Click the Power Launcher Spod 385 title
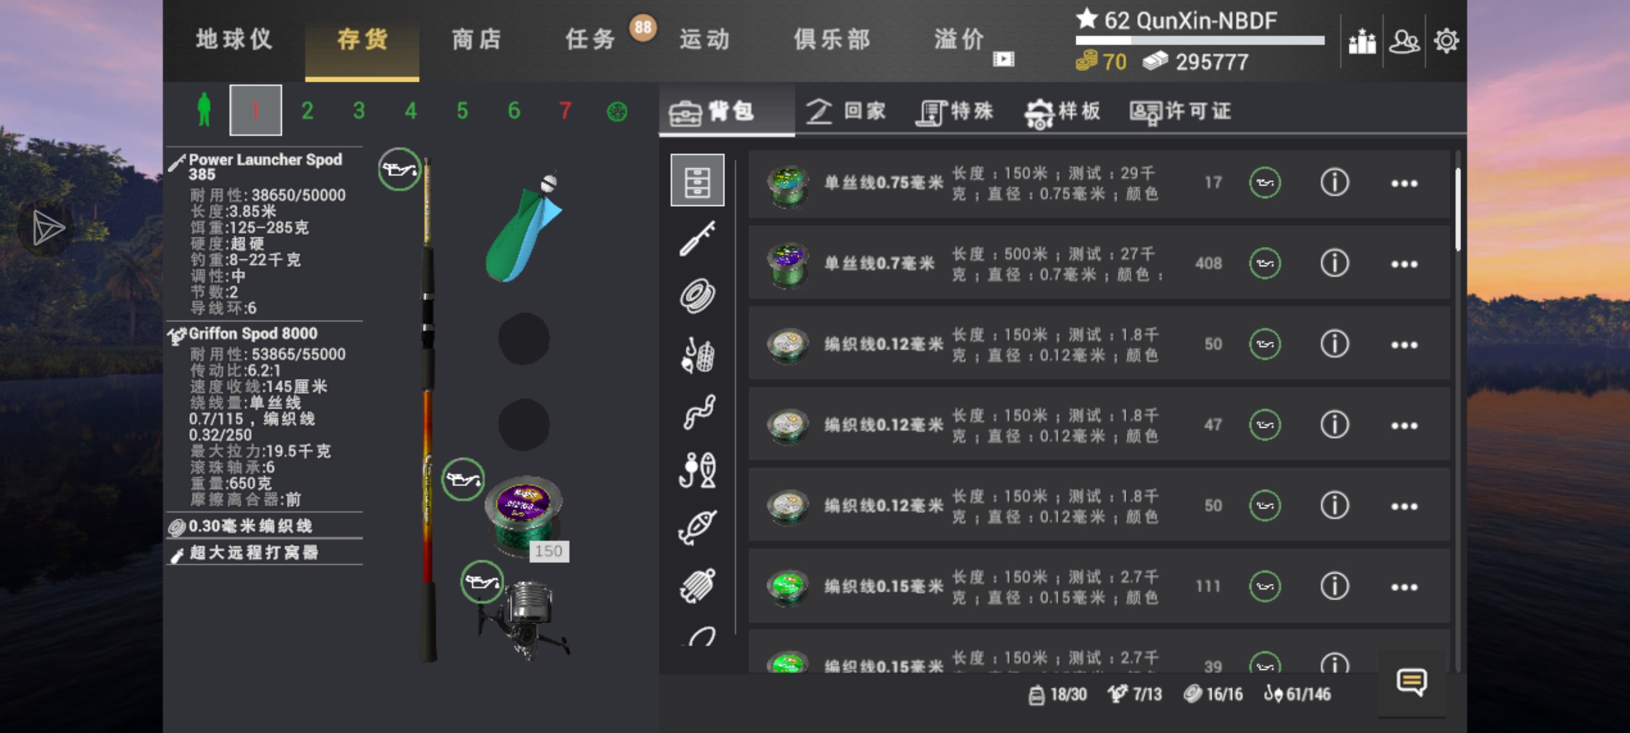This screenshot has width=1630, height=733. point(265,167)
